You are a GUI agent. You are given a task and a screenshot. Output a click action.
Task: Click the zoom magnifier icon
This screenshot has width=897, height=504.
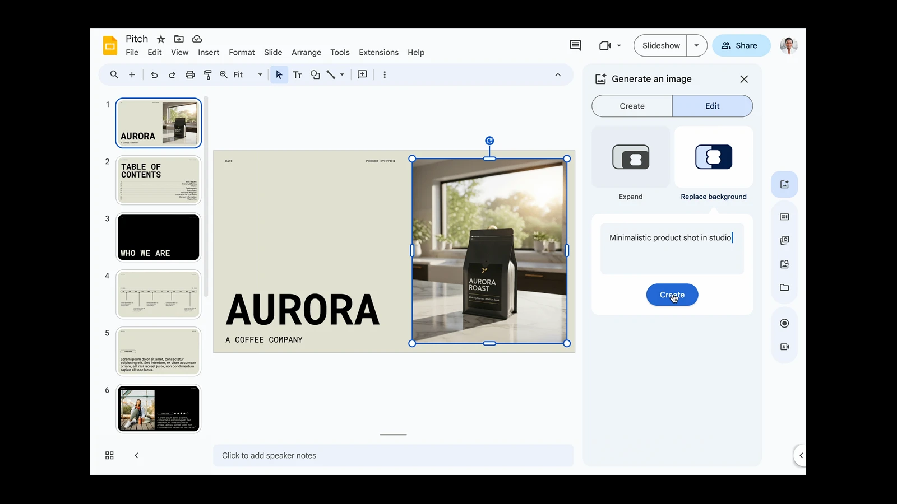(224, 74)
